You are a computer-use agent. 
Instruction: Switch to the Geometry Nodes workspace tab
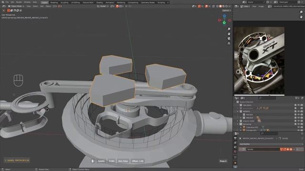pyautogui.click(x=148, y=2)
